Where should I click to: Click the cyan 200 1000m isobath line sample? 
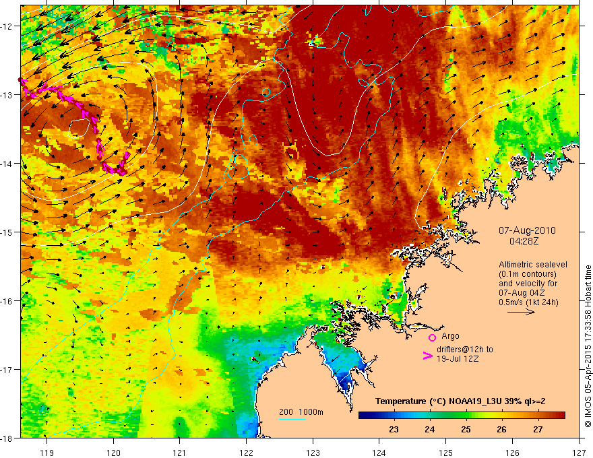(x=292, y=419)
